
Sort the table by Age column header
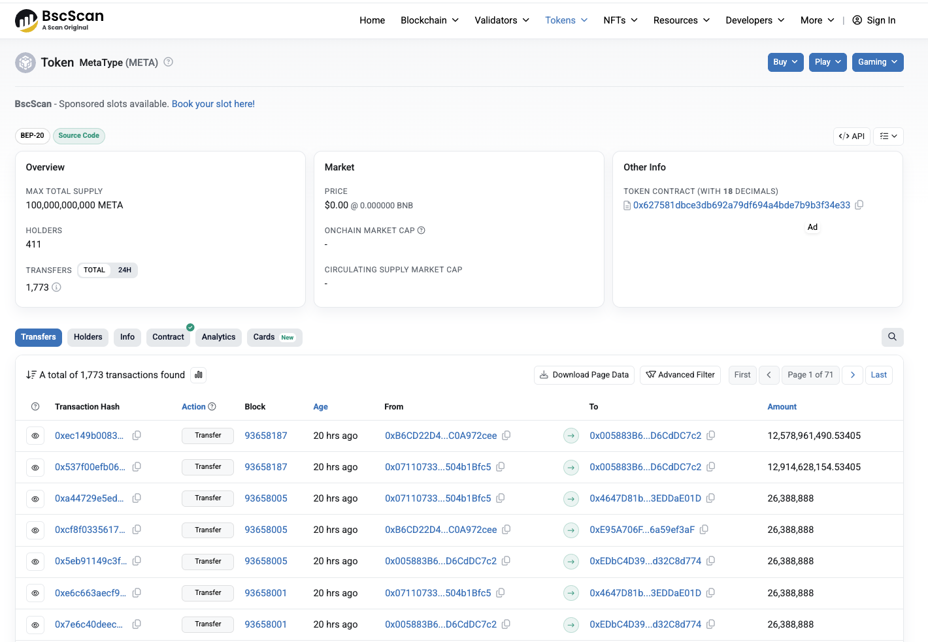click(320, 407)
